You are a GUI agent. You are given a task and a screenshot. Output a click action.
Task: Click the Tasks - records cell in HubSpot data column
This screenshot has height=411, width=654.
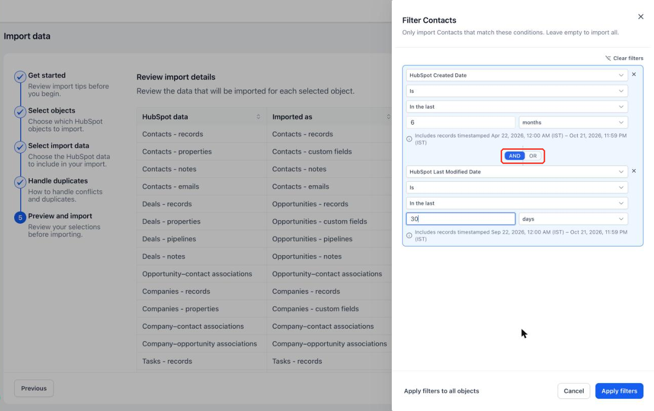pyautogui.click(x=201, y=361)
